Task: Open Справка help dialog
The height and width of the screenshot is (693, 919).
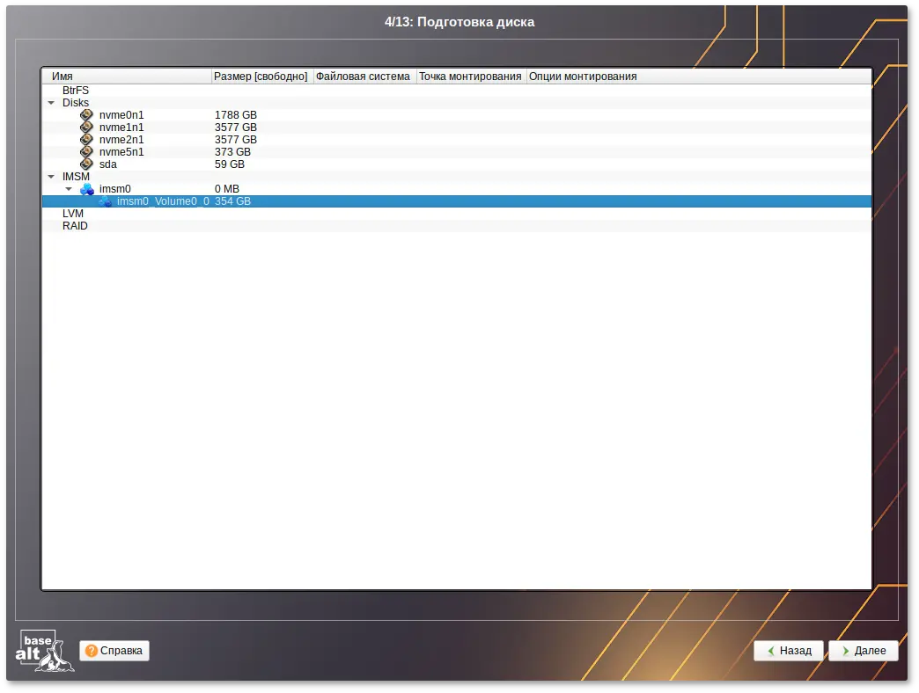Action: click(114, 651)
